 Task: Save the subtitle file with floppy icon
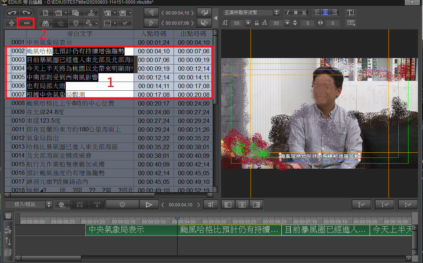coord(76,13)
